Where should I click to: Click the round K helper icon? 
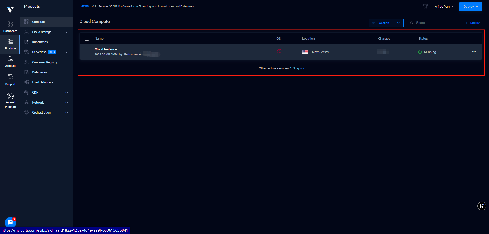click(x=481, y=206)
